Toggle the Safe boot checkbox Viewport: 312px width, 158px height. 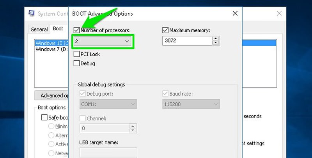(x=44, y=117)
